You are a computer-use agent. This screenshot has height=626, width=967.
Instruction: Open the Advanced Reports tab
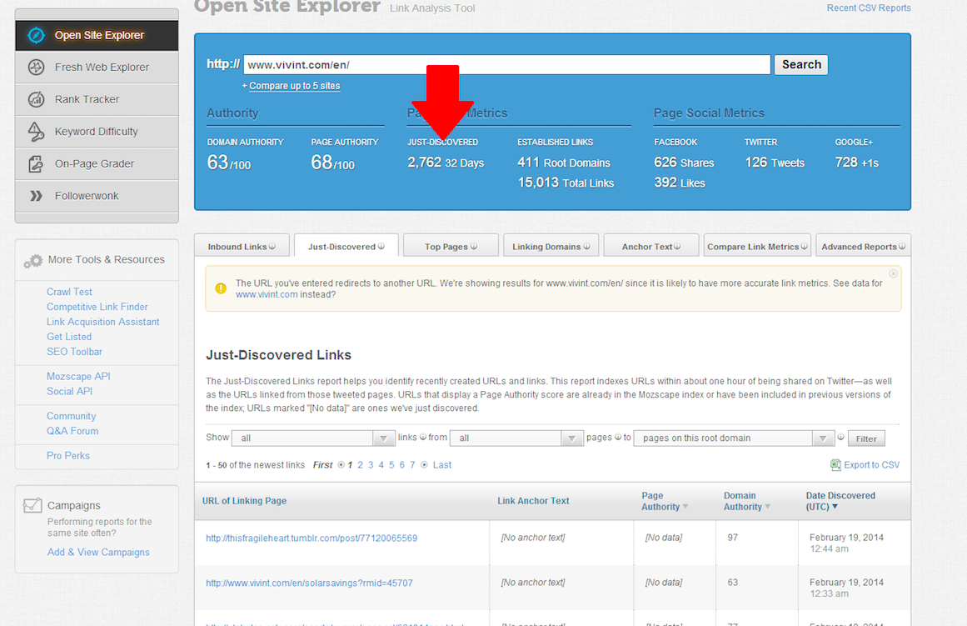pos(864,246)
